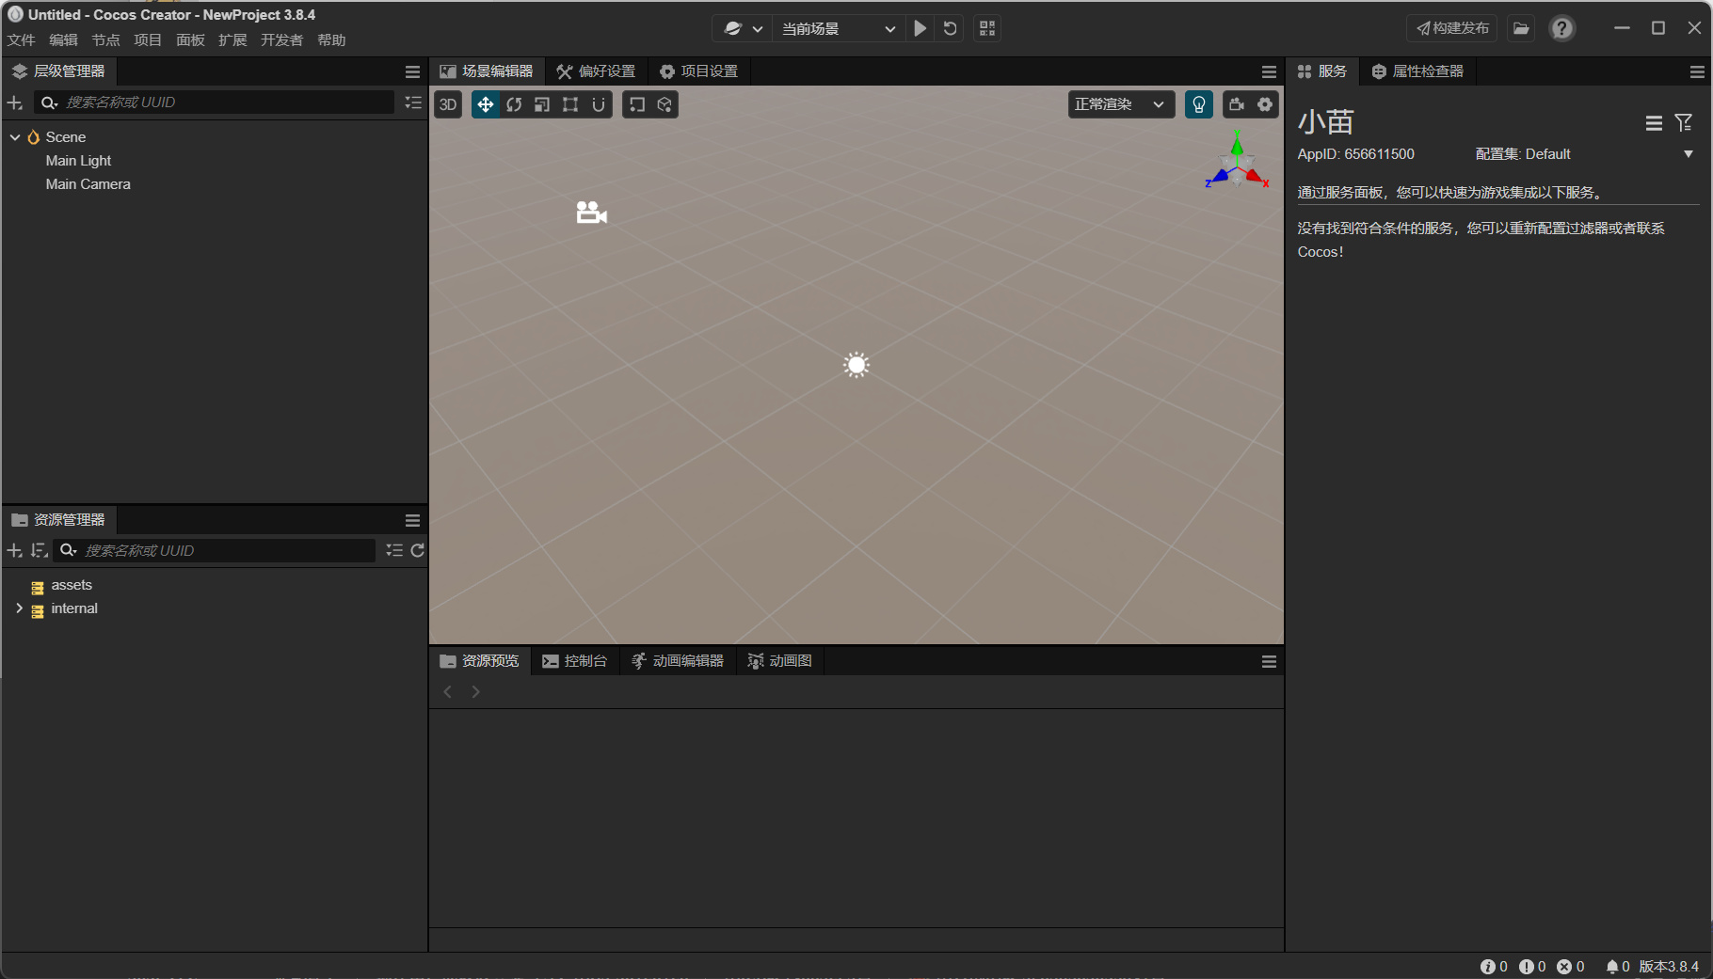The height and width of the screenshot is (979, 1713).
Task: Switch to the 偏好设置 tab
Action: click(x=596, y=71)
